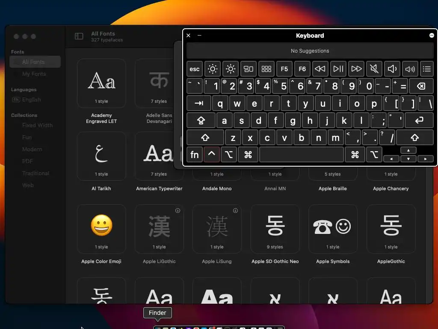The image size is (438, 329).
Task: Click the Apple Chancery font name
Action: [x=391, y=188]
